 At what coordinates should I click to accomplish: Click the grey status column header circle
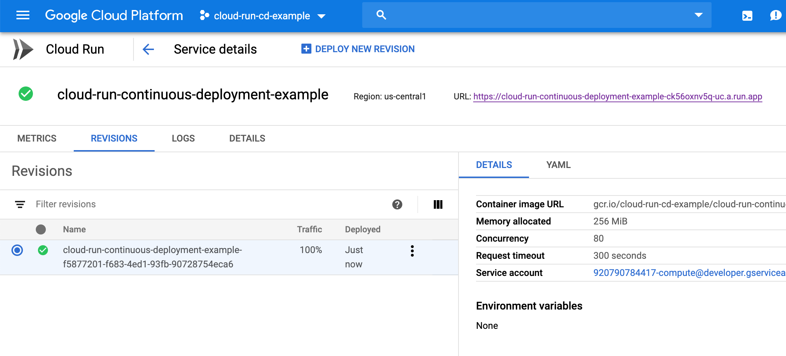pos(41,229)
